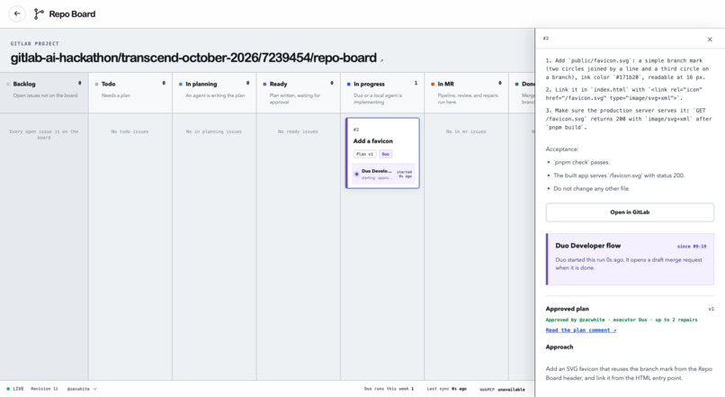Screen dimensions: 725x397
Task: Click 'Approved by @zacwhite' green line
Action: [x=622, y=320]
